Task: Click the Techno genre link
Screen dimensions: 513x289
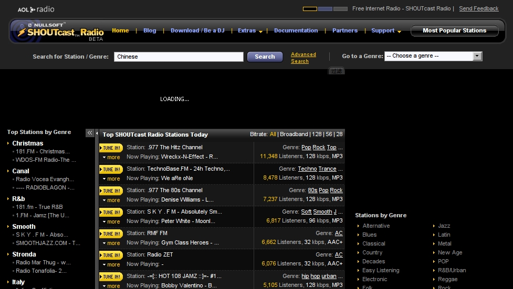Action: (307, 169)
